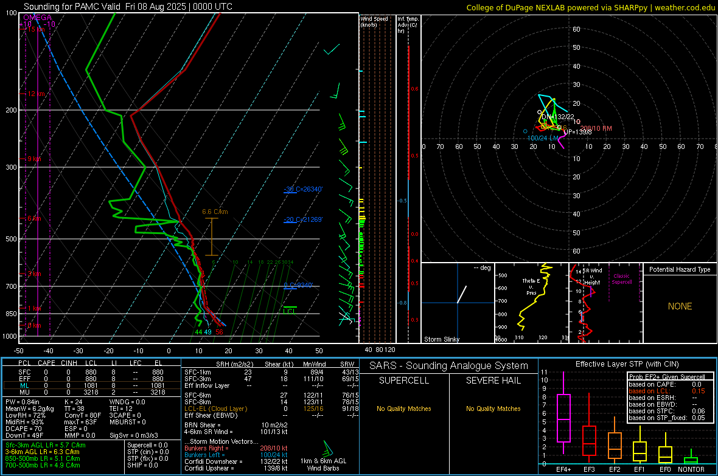Click the '15 km' height marker

point(36,29)
